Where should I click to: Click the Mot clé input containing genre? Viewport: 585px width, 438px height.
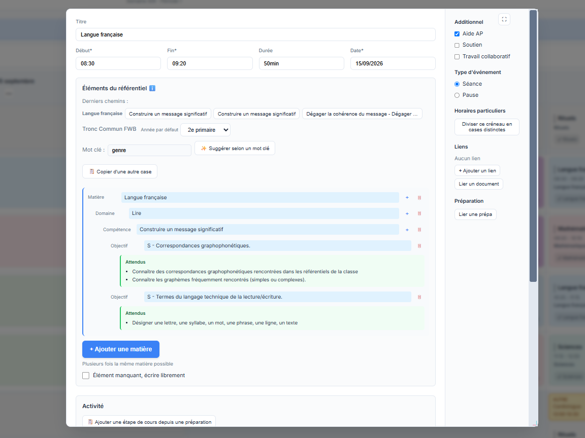click(150, 150)
